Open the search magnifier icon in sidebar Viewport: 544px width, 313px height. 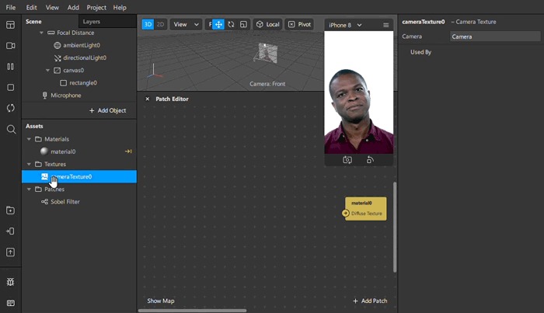(11, 129)
